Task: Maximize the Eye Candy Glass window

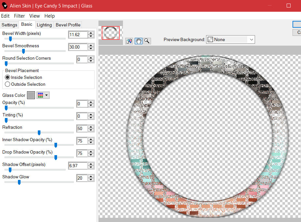Action: (x=289, y=6)
